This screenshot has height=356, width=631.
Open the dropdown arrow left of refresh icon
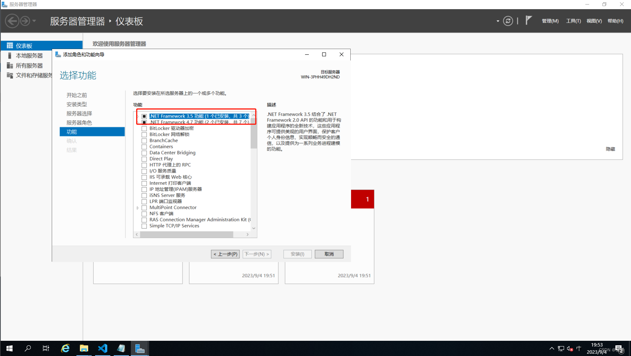[x=497, y=21]
